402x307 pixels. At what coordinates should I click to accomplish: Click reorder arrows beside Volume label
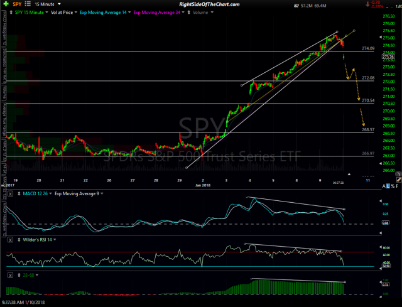pos(189,13)
